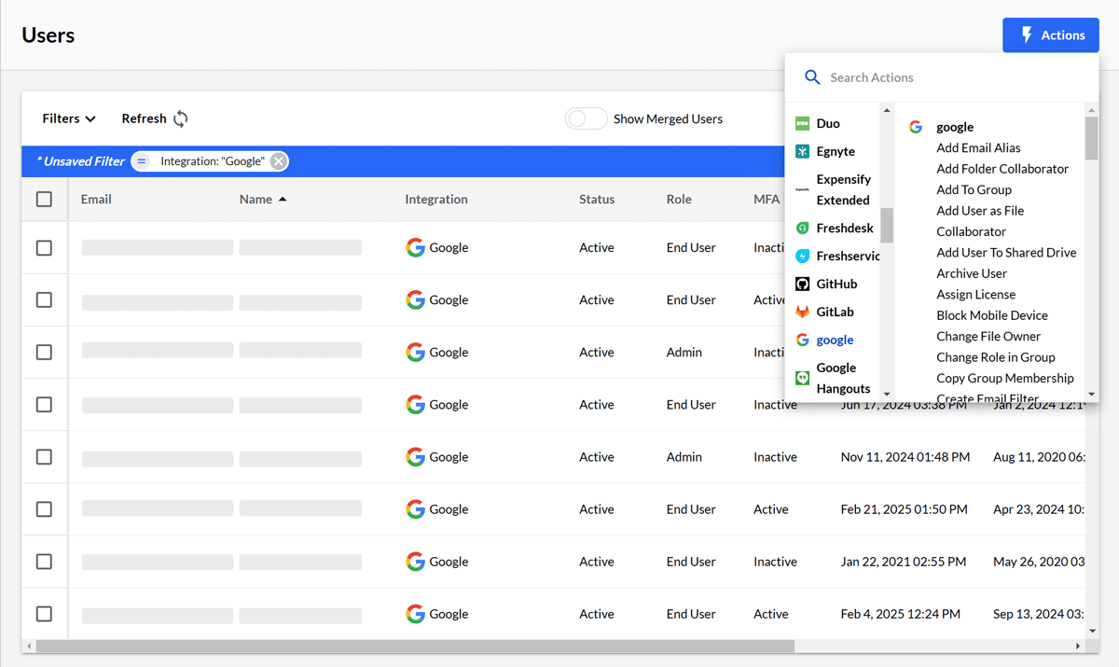Image resolution: width=1119 pixels, height=667 pixels.
Task: Click the Google icon in the first table row
Action: pos(416,247)
